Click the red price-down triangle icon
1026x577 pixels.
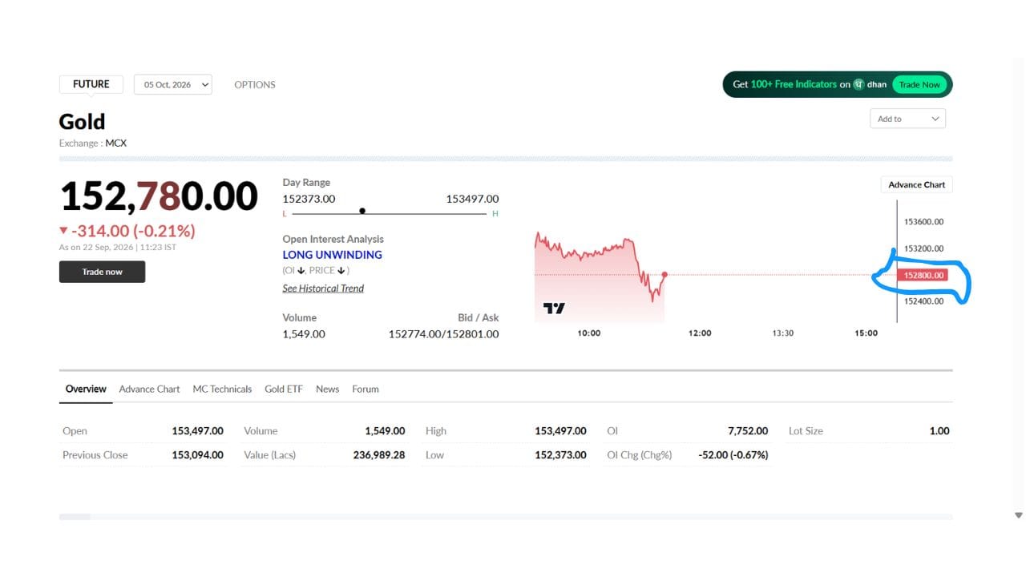(63, 231)
